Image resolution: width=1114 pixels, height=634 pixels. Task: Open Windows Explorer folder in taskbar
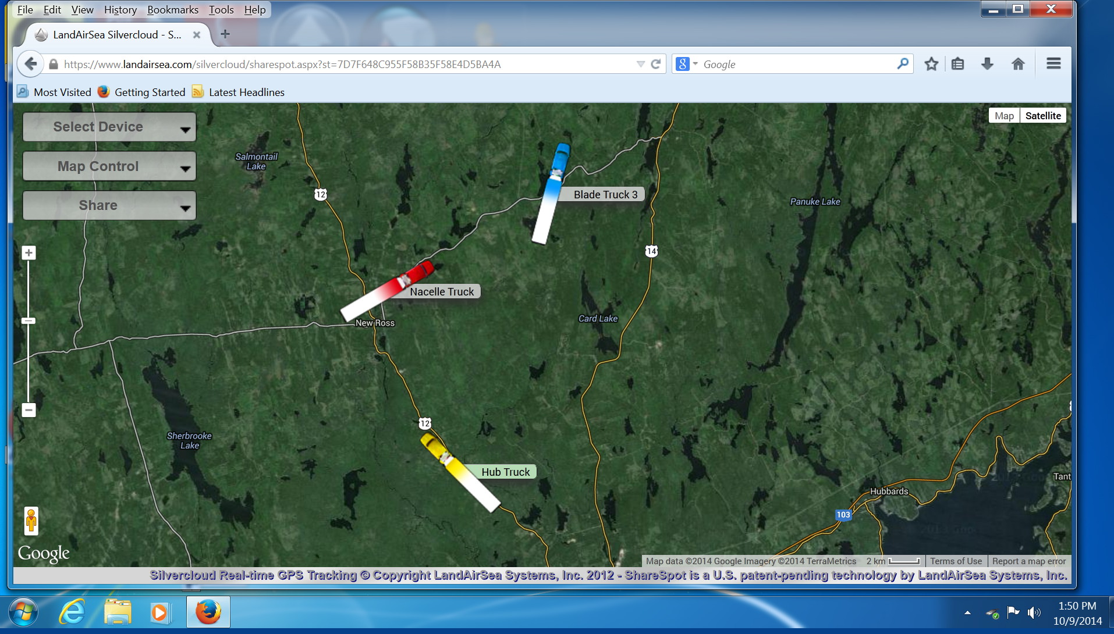click(118, 612)
